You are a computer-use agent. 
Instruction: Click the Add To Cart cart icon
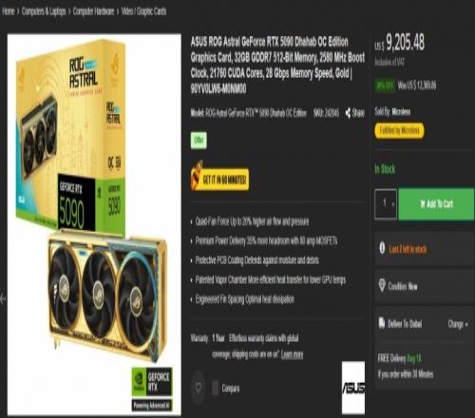click(x=423, y=204)
